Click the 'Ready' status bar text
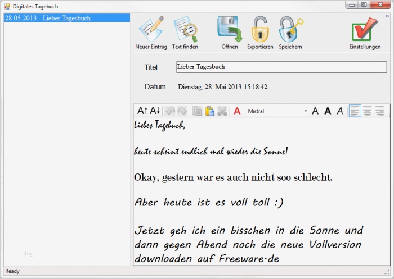The height and width of the screenshot is (279, 394). (12, 271)
